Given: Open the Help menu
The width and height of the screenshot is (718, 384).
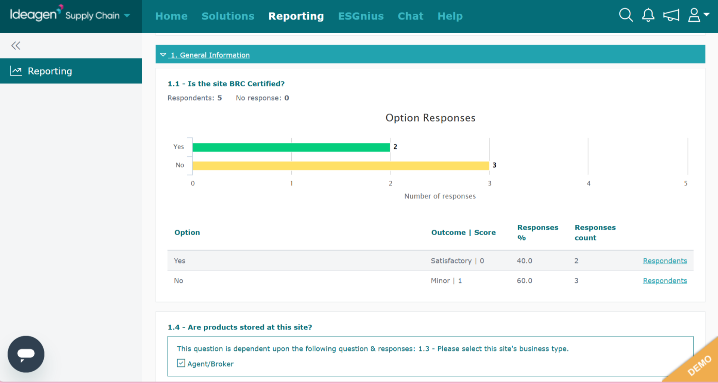Looking at the screenshot, I should (450, 16).
